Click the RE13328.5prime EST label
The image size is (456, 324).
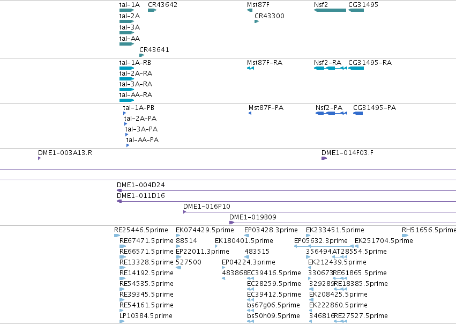pos(146,262)
